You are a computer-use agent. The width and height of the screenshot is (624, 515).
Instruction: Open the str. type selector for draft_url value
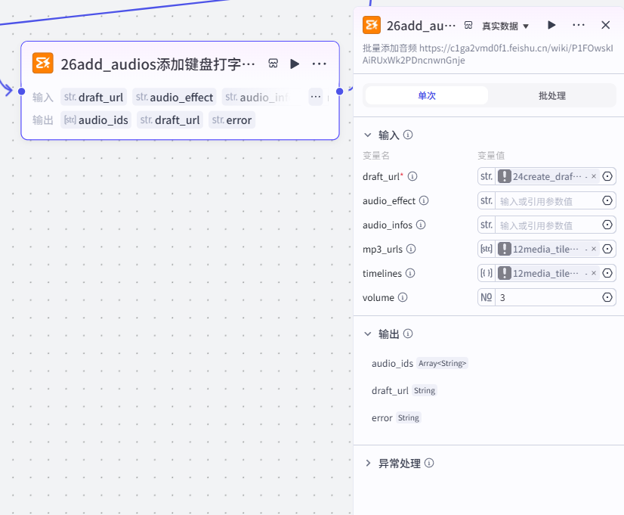487,176
